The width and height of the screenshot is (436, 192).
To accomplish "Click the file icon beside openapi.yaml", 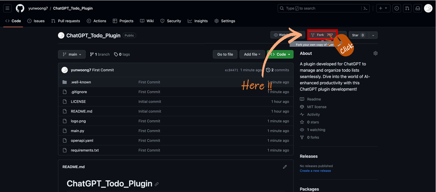I will tap(65, 141).
